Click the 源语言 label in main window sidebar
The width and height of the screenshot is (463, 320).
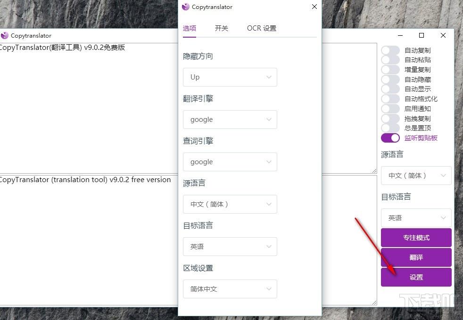click(x=392, y=154)
